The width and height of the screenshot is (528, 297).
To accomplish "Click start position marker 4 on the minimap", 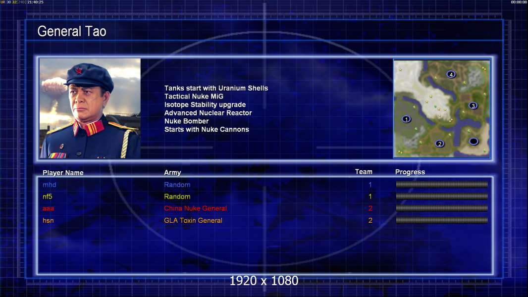I will pos(451,74).
